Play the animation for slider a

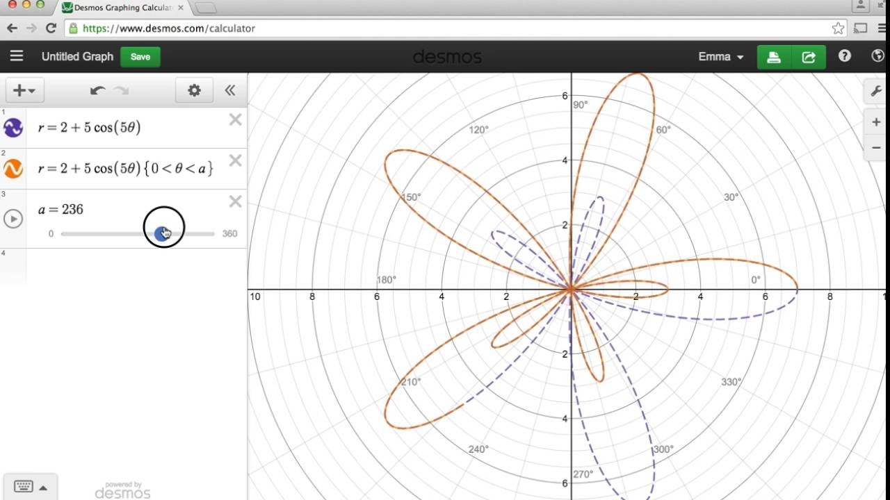point(13,219)
